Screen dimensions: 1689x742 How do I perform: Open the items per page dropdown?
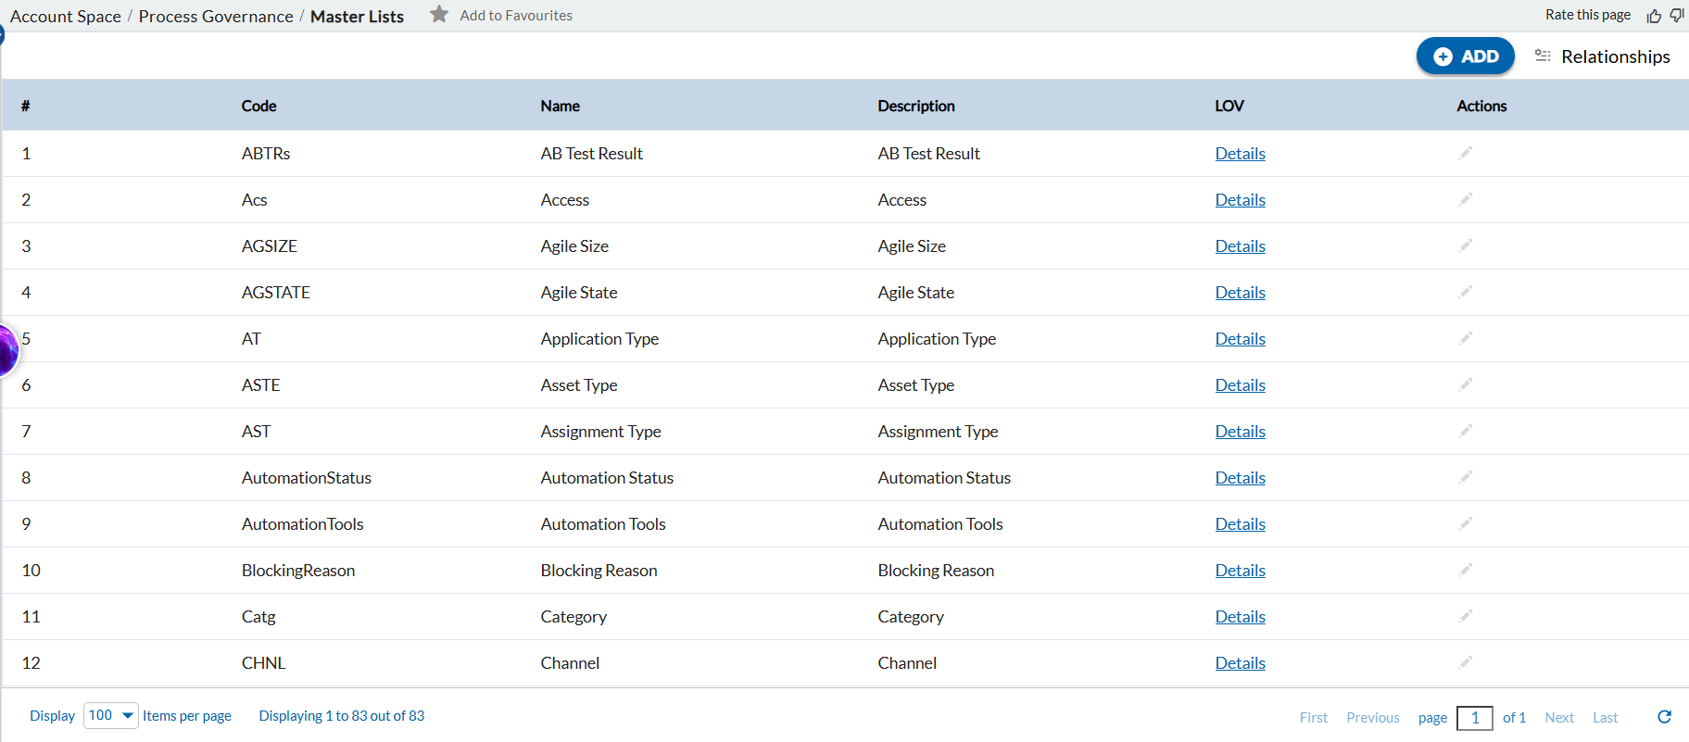click(x=111, y=716)
